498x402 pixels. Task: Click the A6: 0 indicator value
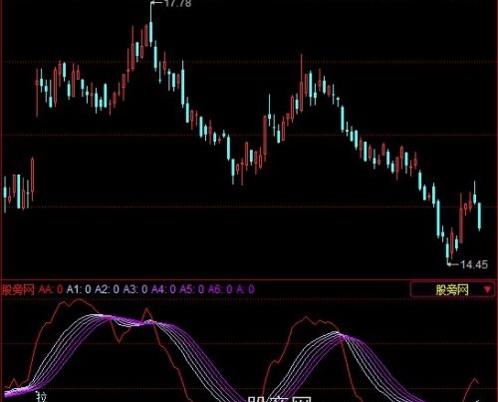pos(220,289)
